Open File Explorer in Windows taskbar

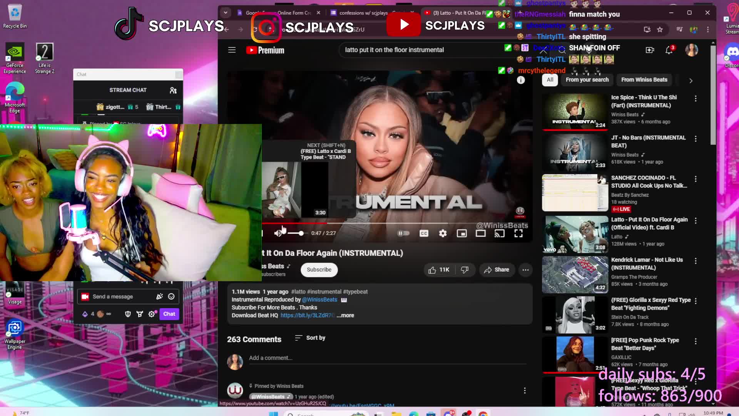click(396, 414)
